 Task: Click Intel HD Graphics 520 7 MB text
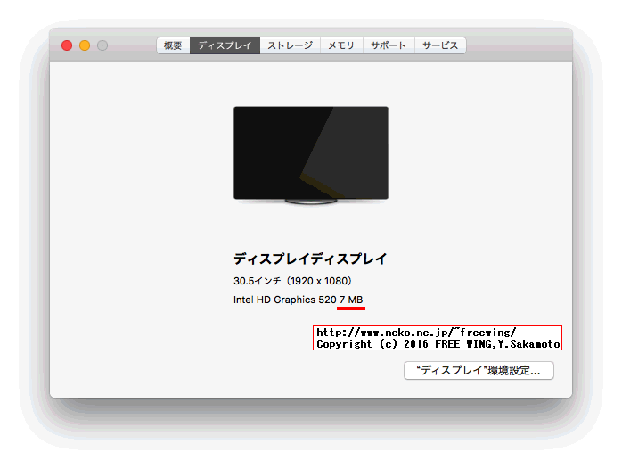[299, 300]
